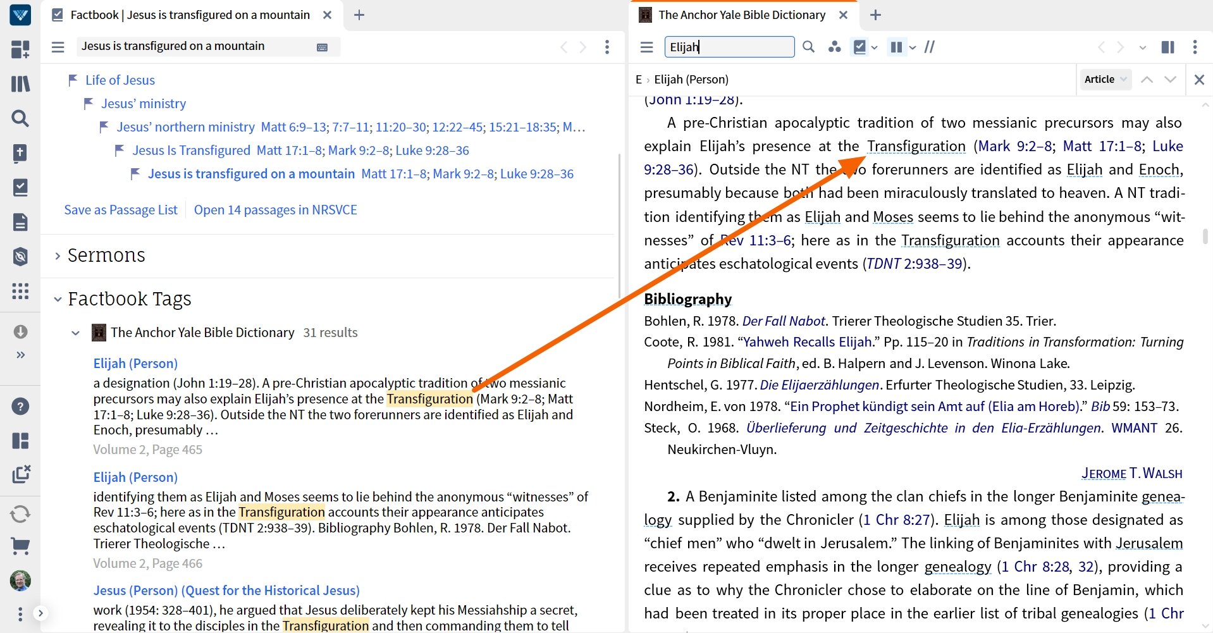Close The Anchor Yale Bible Dictionary tab
1213x633 pixels.
click(843, 15)
